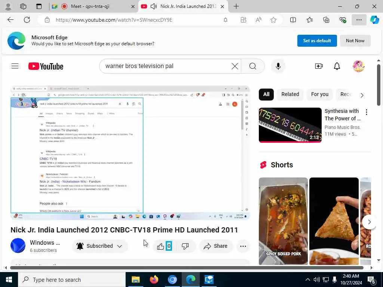383x287 pixels.
Task: Show hidden system tray icons
Action: click(308, 280)
